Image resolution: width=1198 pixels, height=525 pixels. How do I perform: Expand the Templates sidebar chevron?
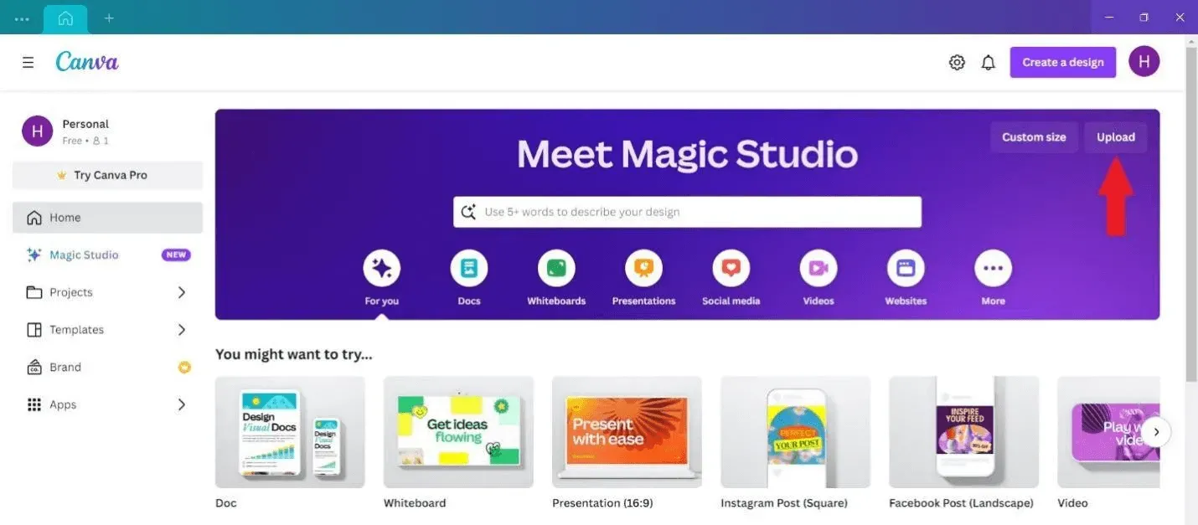click(182, 330)
